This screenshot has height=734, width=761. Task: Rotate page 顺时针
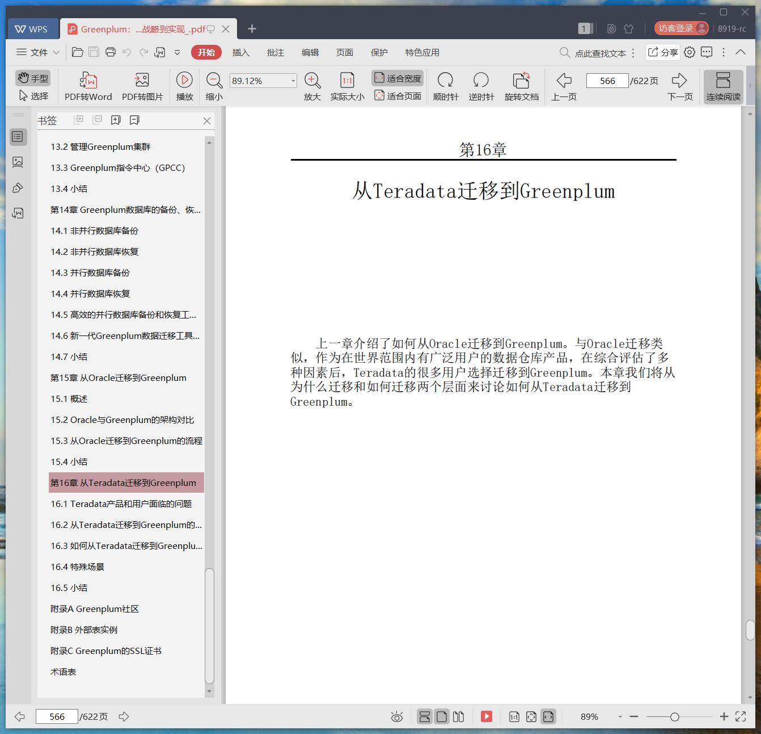coord(446,86)
